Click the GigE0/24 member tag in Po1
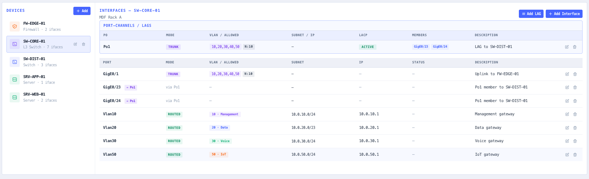The height and width of the screenshot is (179, 589). point(440,47)
